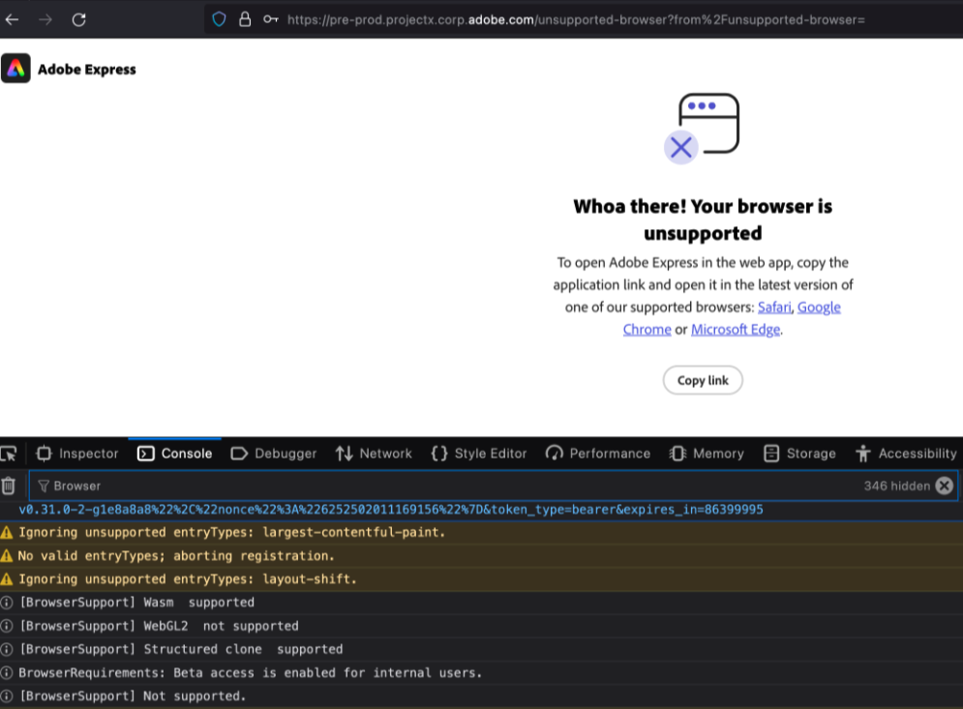Click the key permissions icon in address bar
The height and width of the screenshot is (709, 963).
coord(271,19)
